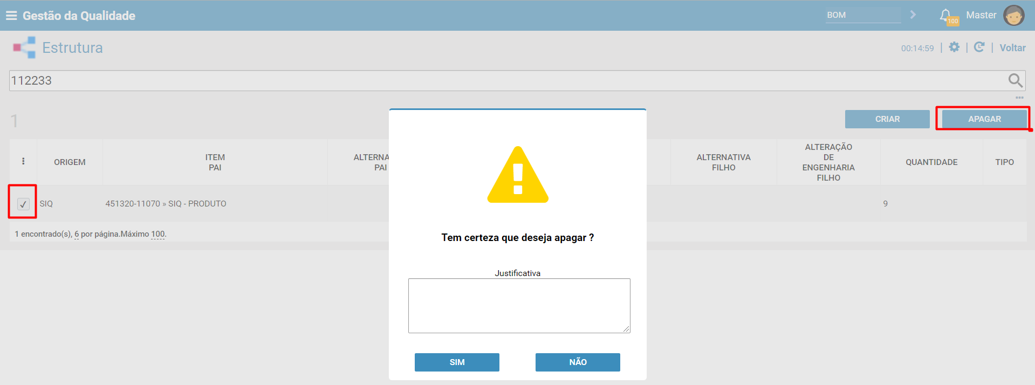Image resolution: width=1035 pixels, height=385 pixels.
Task: Open the settings gear icon
Action: pos(954,47)
